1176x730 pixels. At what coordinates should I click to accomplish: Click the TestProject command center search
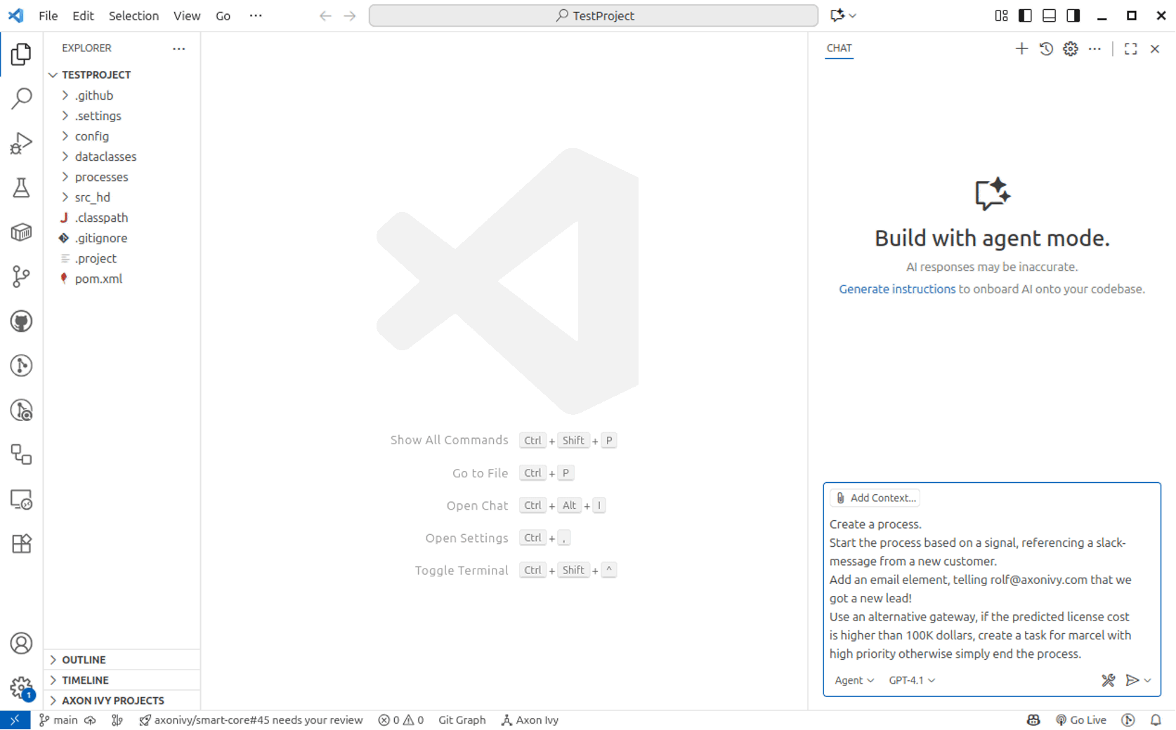(594, 15)
